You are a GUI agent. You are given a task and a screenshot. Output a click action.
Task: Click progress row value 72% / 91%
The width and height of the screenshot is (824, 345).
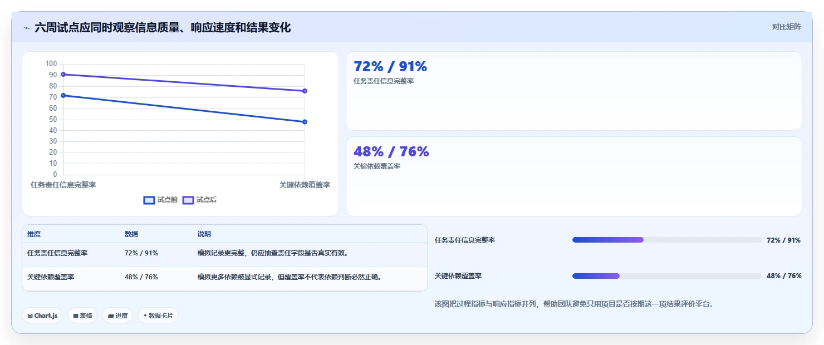(784, 240)
